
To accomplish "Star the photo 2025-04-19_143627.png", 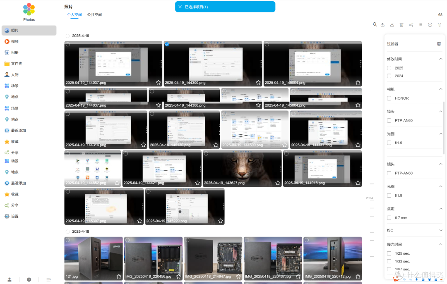I will pos(278,183).
